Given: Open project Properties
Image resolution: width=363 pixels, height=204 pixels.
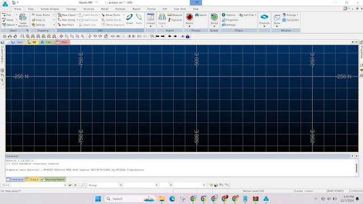Looking at the screenshot, I should (230, 20).
